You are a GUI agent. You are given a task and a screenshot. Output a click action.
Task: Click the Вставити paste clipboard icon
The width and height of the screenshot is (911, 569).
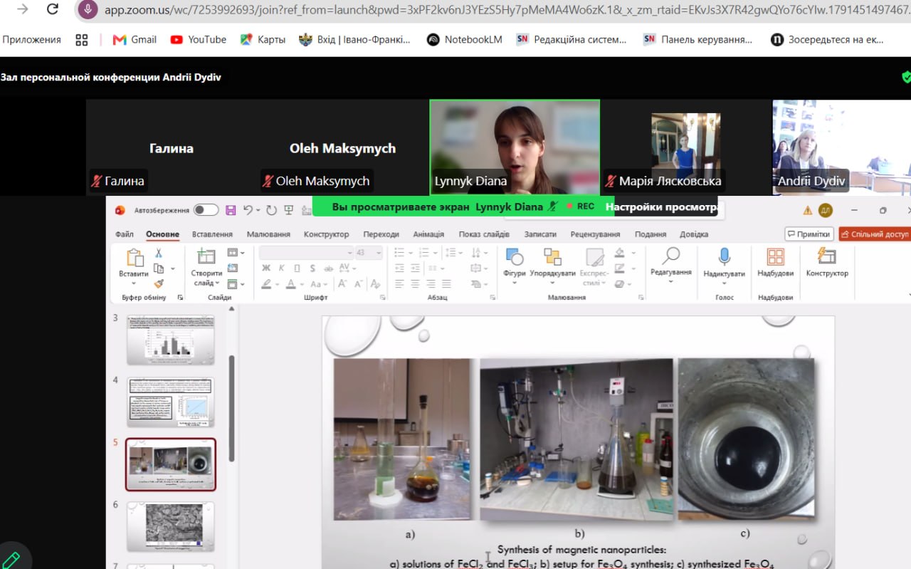[x=134, y=257]
